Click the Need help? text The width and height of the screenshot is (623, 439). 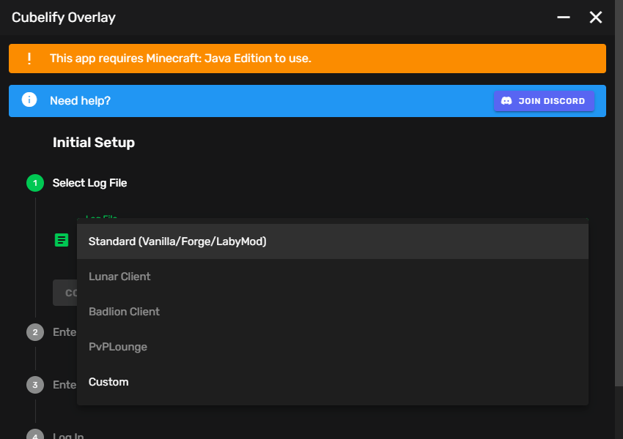coord(80,100)
